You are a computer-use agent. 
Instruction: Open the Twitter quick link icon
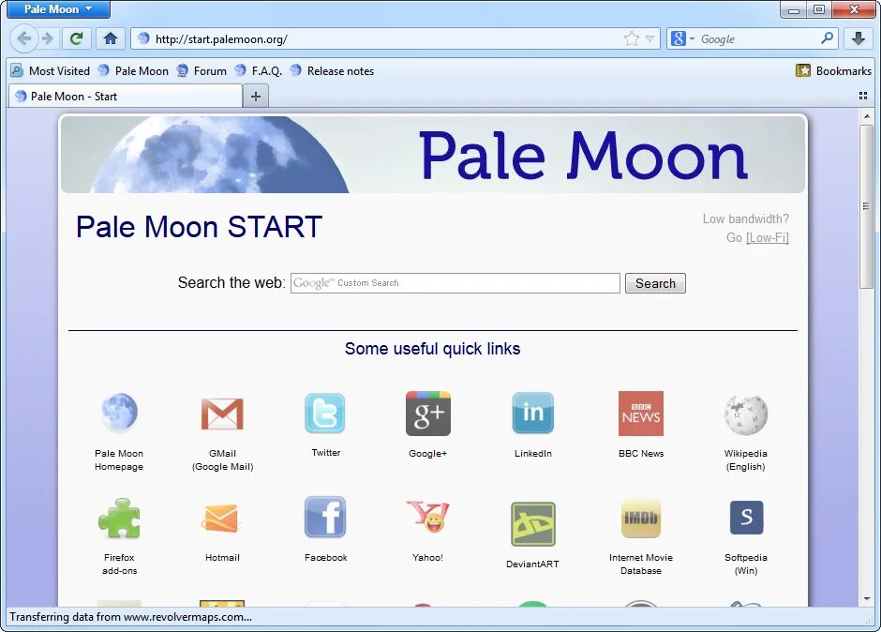[x=325, y=413]
